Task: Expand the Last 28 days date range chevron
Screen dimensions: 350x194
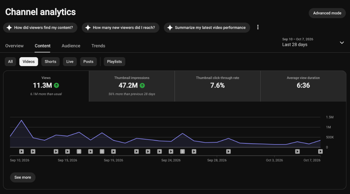Action: click(342, 43)
